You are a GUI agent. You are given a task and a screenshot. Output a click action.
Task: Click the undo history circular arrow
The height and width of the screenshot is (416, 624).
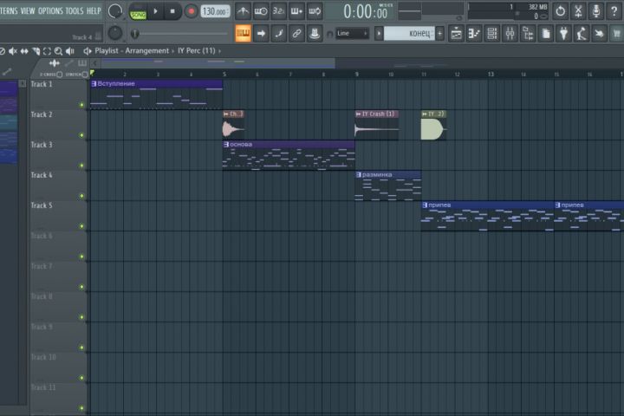(561, 11)
